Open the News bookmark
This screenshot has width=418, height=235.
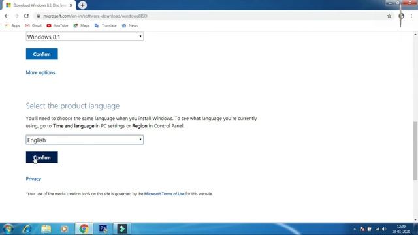click(130, 25)
